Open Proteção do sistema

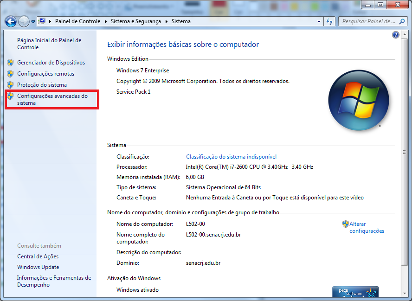pyautogui.click(x=42, y=85)
